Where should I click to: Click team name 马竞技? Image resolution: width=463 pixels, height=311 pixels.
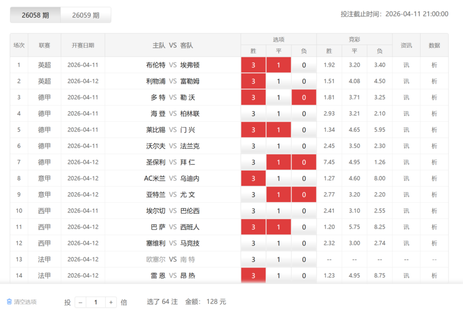coord(190,243)
